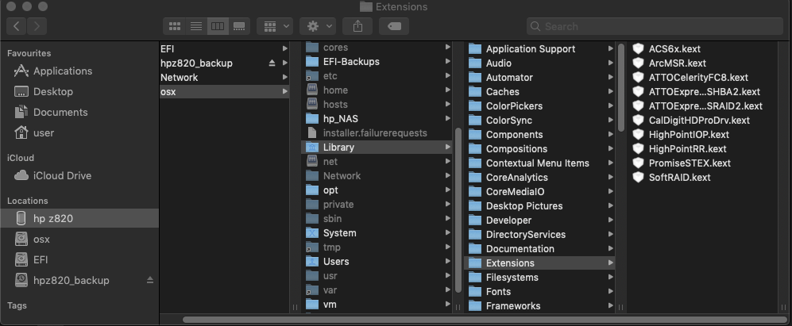The height and width of the screenshot is (326, 792).
Task: Open the group-by arrangement dropdown
Action: (x=275, y=26)
